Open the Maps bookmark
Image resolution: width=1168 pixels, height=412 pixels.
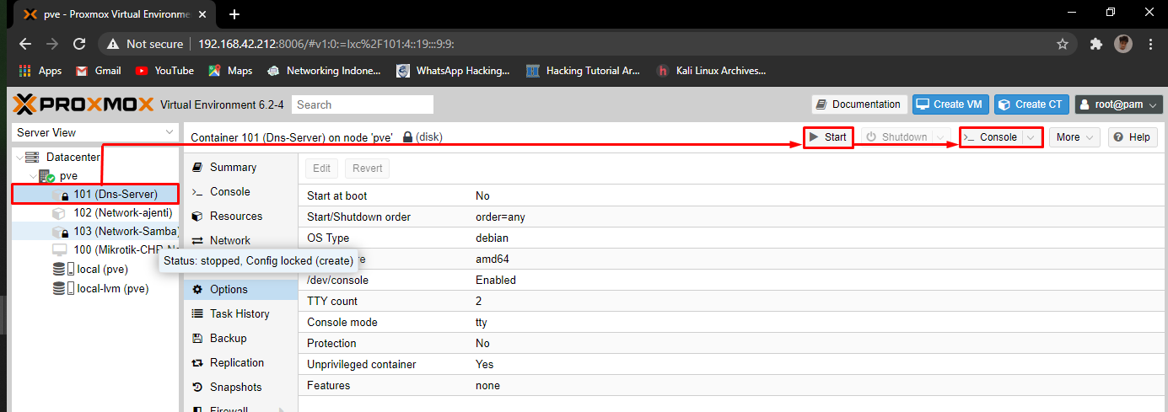coord(230,71)
